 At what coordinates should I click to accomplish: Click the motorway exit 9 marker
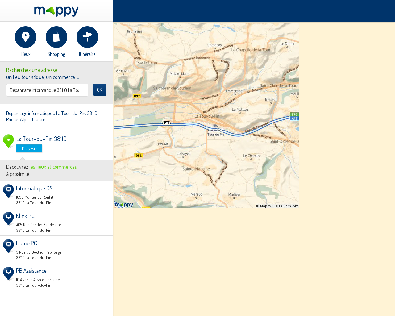tap(166, 123)
